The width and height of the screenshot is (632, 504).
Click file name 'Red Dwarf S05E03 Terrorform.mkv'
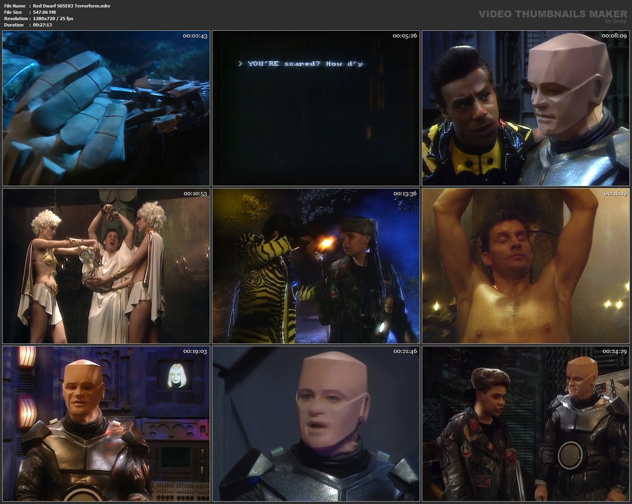click(x=72, y=6)
